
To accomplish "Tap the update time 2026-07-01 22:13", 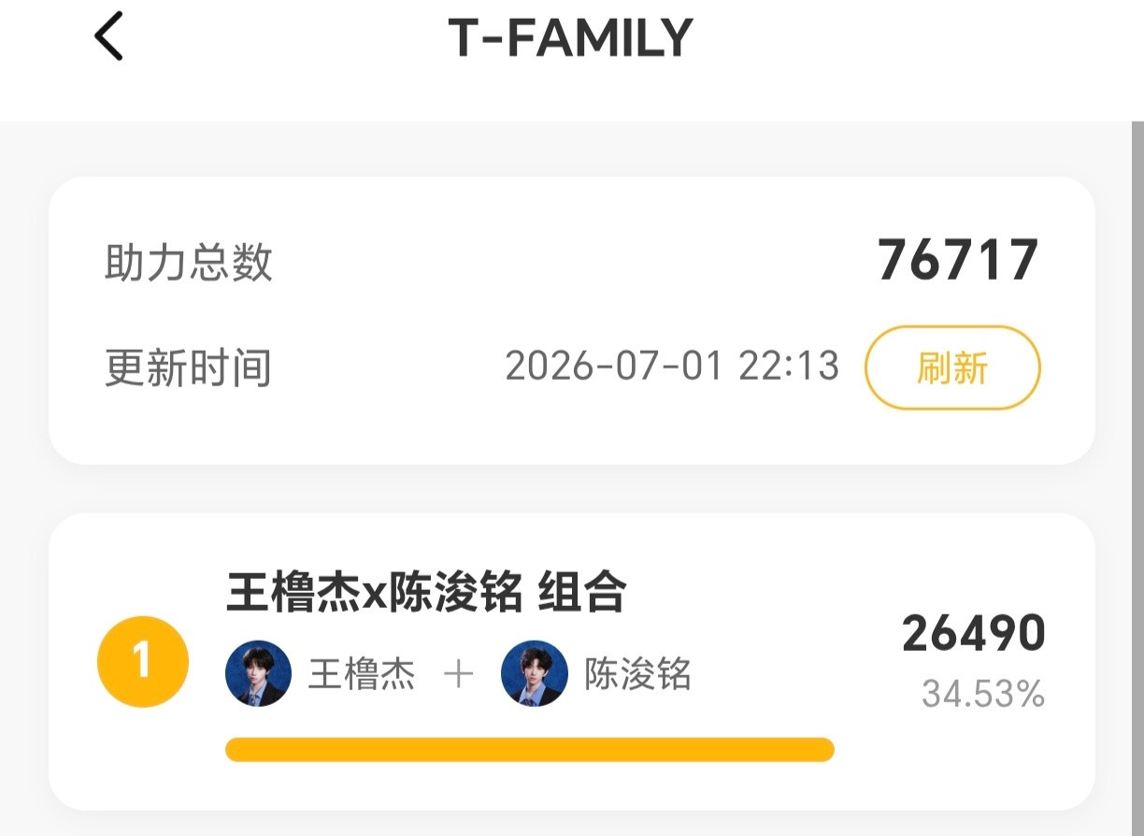I will tap(672, 366).
